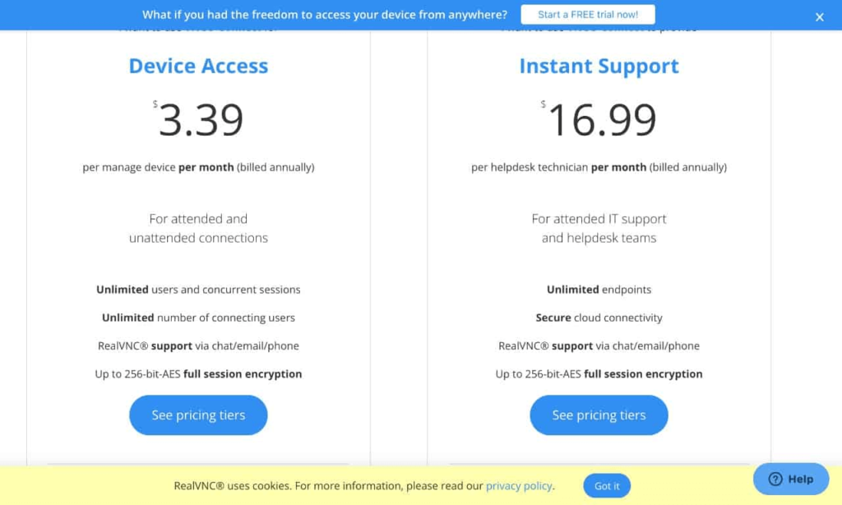This screenshot has height=505, width=842.
Task: Close the top promotional banner
Action: pos(819,16)
